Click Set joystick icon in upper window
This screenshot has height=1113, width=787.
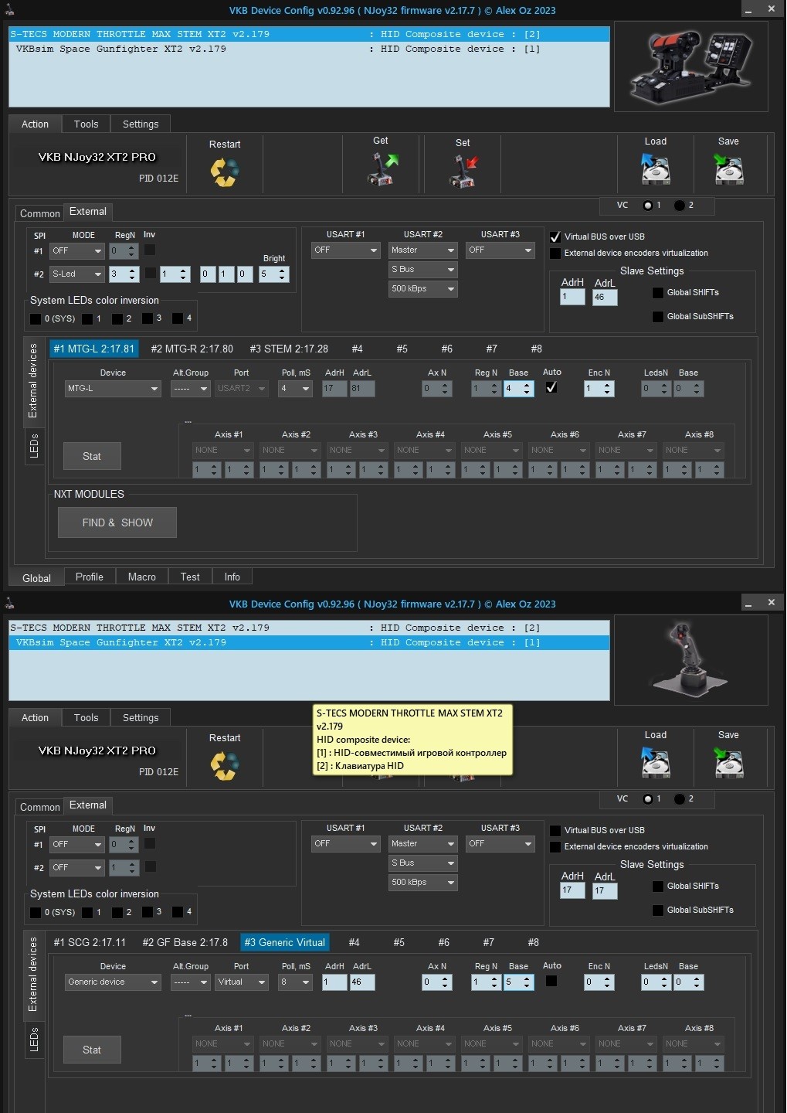(x=463, y=171)
